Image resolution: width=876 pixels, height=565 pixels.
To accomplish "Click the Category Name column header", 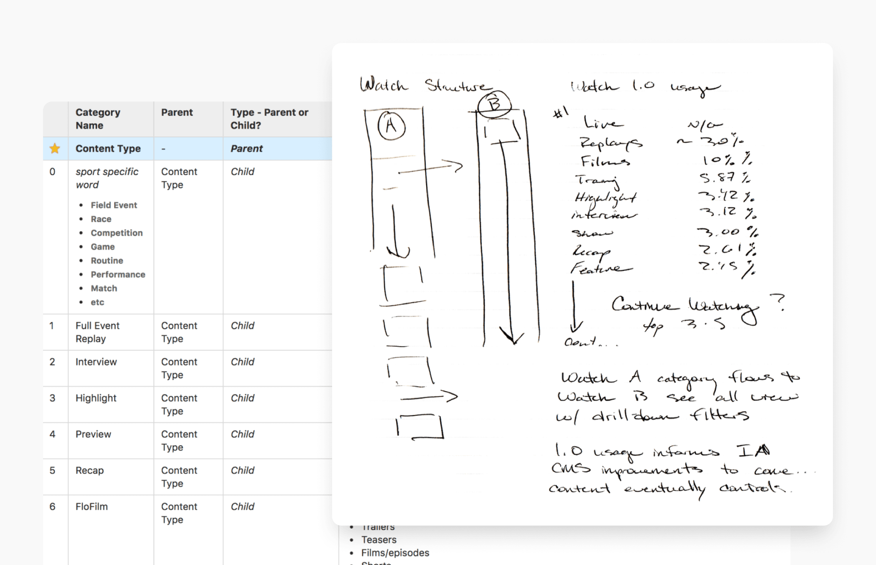I will [98, 119].
